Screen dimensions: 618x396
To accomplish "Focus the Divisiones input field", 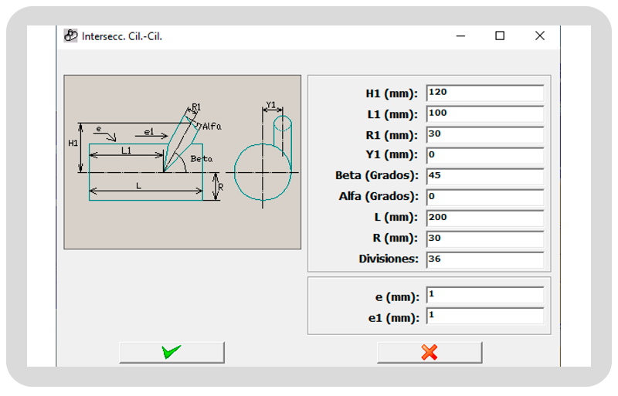I will 484,259.
